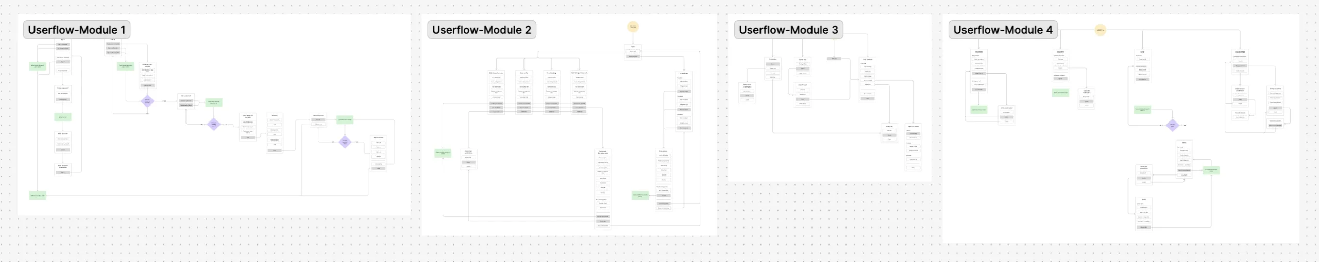
Task: Click the bottom-left green note in Module 1
Action: (38, 196)
